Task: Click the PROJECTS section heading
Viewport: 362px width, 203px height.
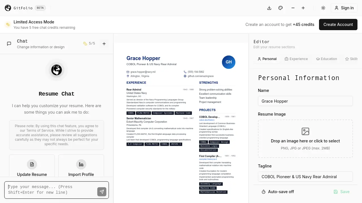Action: (207, 110)
